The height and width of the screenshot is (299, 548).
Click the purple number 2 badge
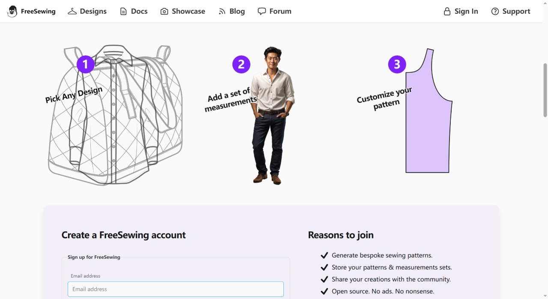(241, 64)
